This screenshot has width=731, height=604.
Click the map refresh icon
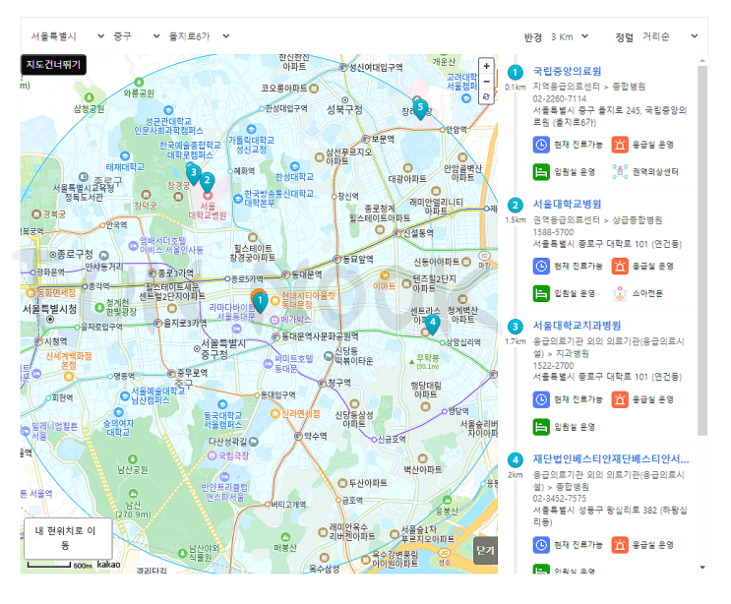(486, 96)
